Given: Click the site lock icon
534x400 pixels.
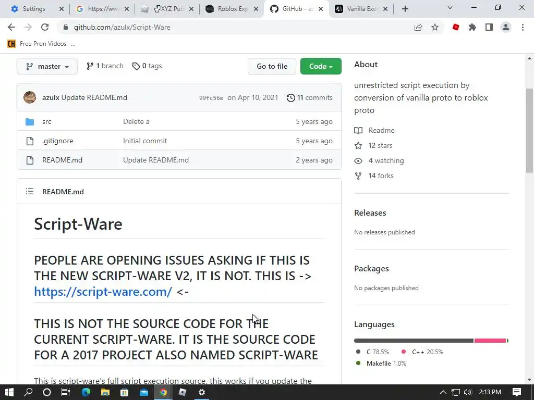Looking at the screenshot, I should coord(65,27).
